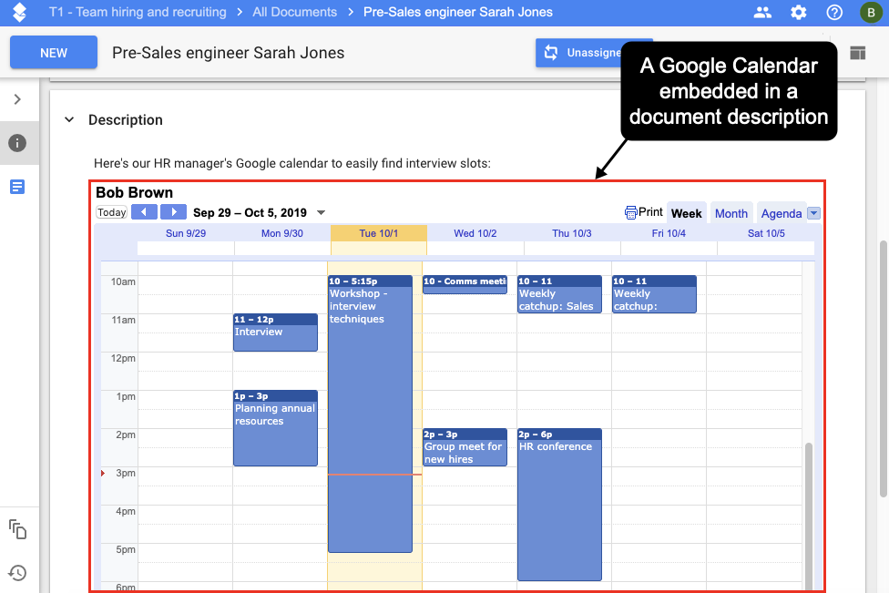Go to next week in calendar
The height and width of the screenshot is (593, 889).
[x=173, y=212]
